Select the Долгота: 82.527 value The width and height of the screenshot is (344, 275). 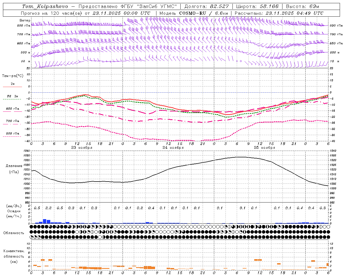pos(207,6)
